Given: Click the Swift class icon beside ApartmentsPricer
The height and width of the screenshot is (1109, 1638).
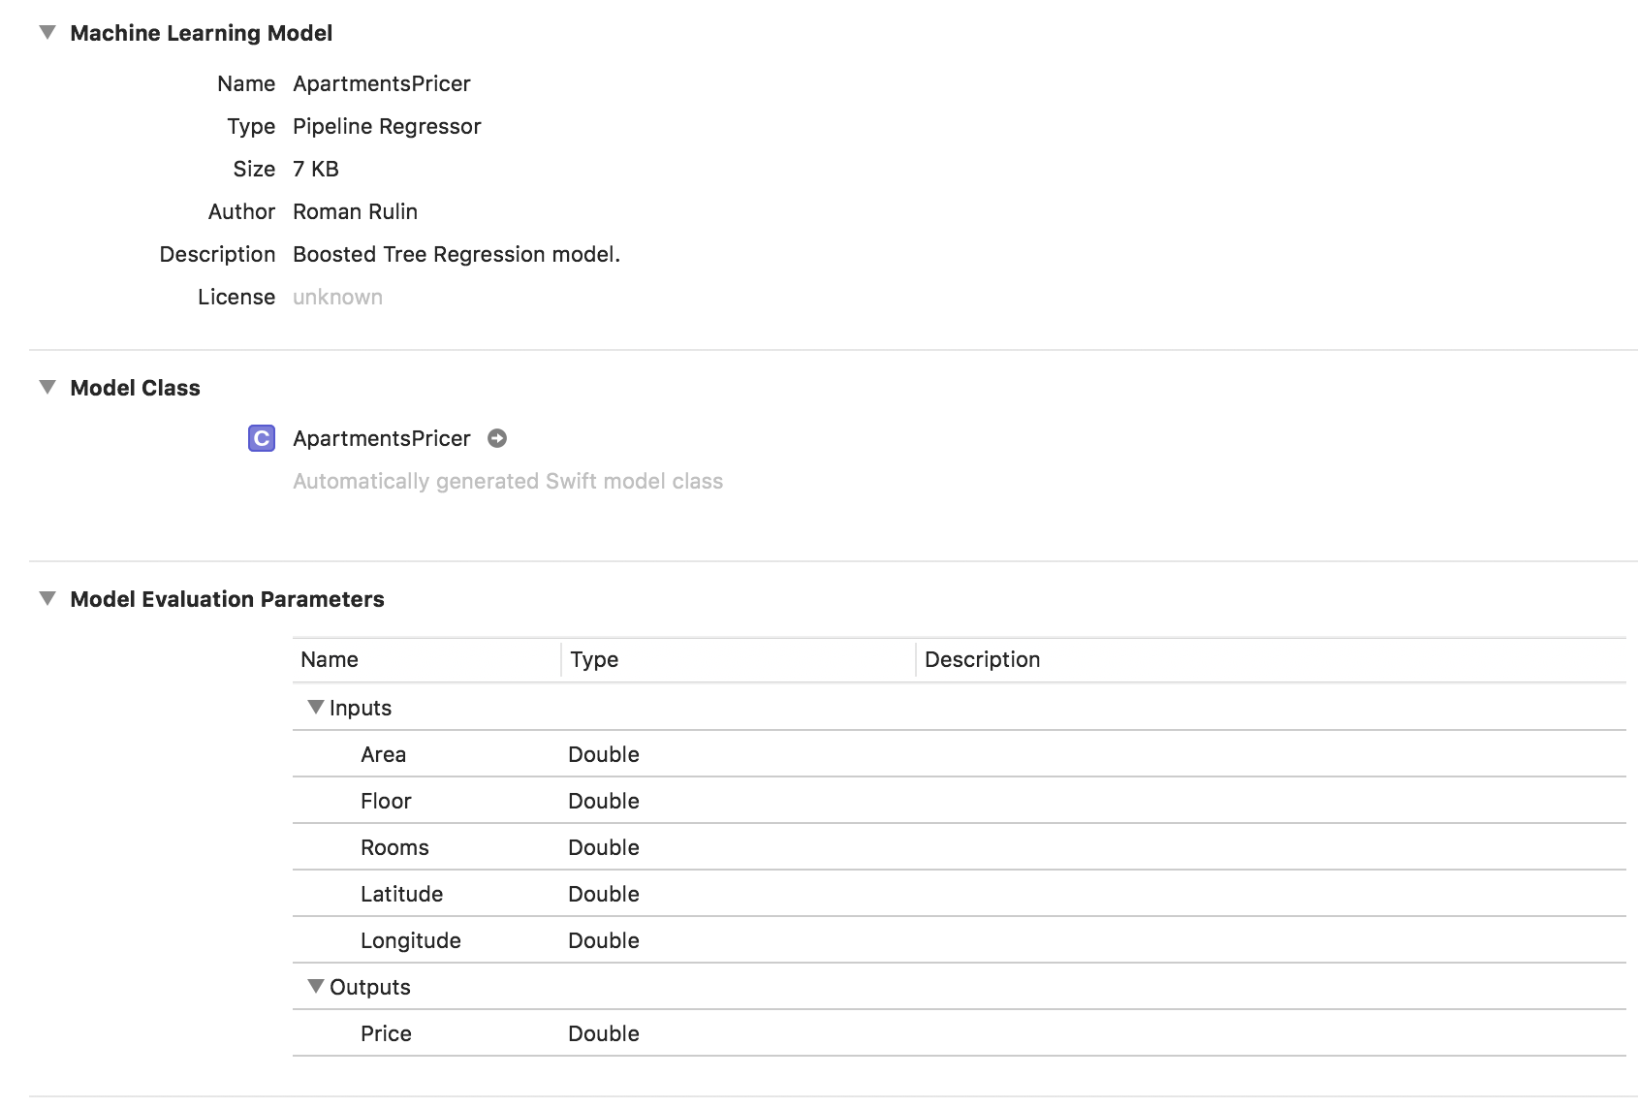Looking at the screenshot, I should [x=262, y=439].
